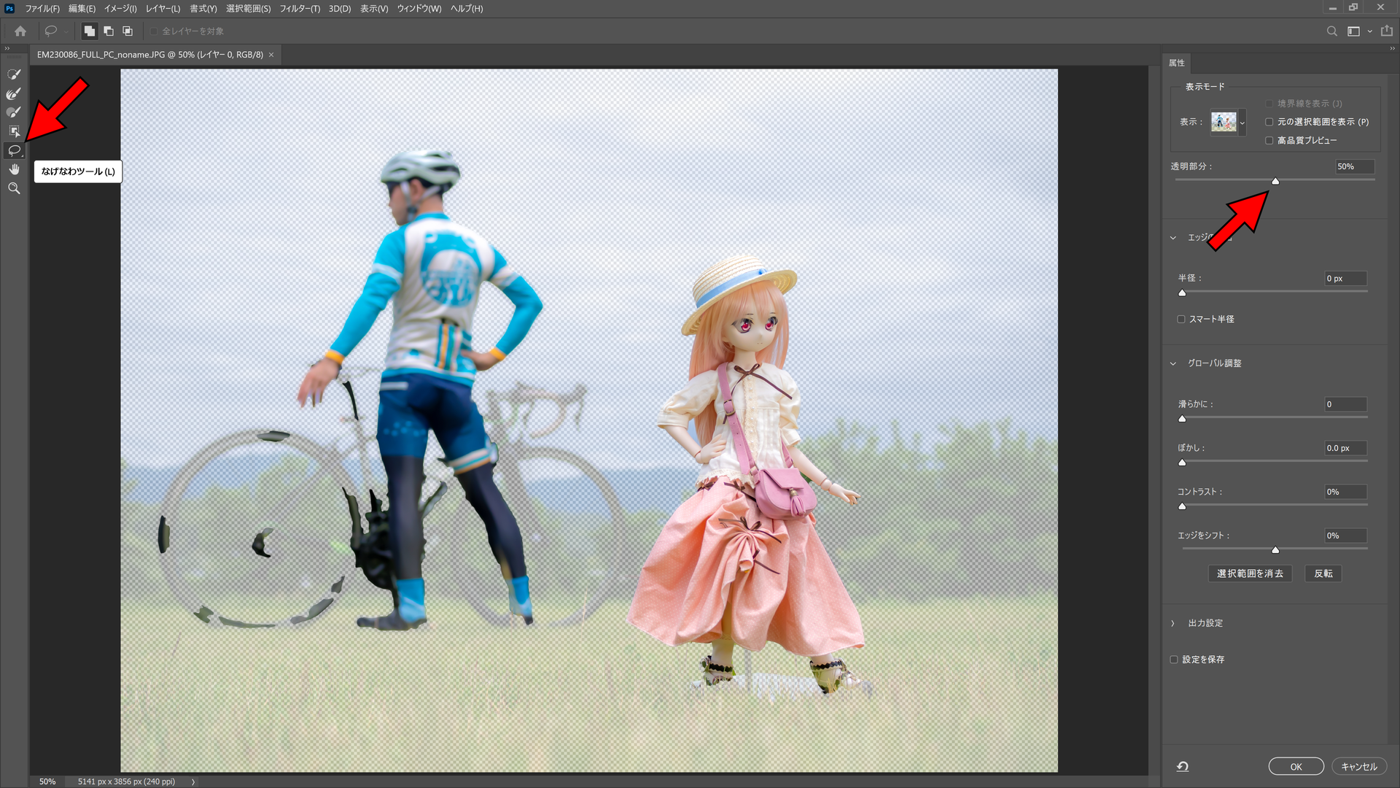Select the Refine Edge Brush tool
Viewport: 1400px width, 788px height.
[13, 93]
